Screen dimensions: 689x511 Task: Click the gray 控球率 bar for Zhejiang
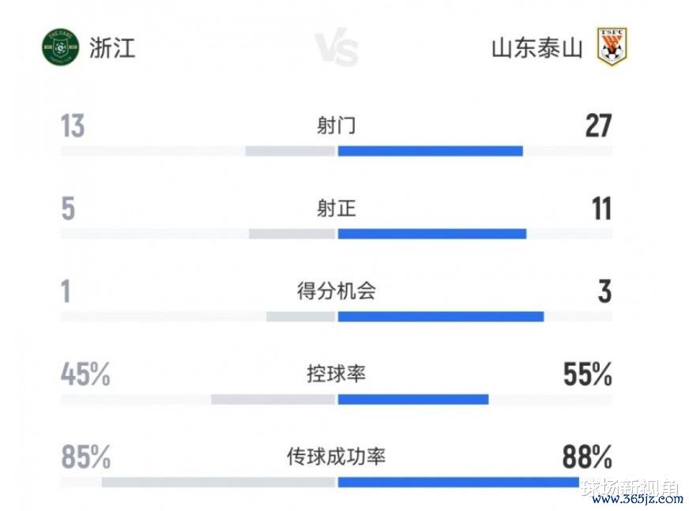tap(274, 399)
